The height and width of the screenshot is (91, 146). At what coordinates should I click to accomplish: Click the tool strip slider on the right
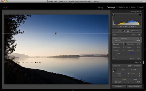pos(136,31)
